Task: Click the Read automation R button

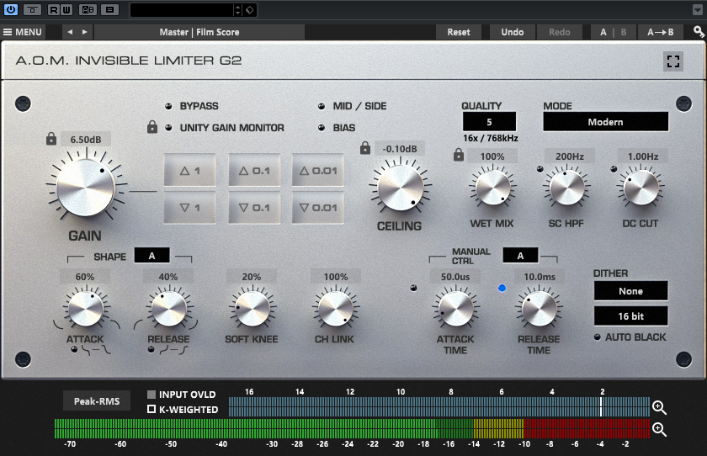Action: [54, 9]
